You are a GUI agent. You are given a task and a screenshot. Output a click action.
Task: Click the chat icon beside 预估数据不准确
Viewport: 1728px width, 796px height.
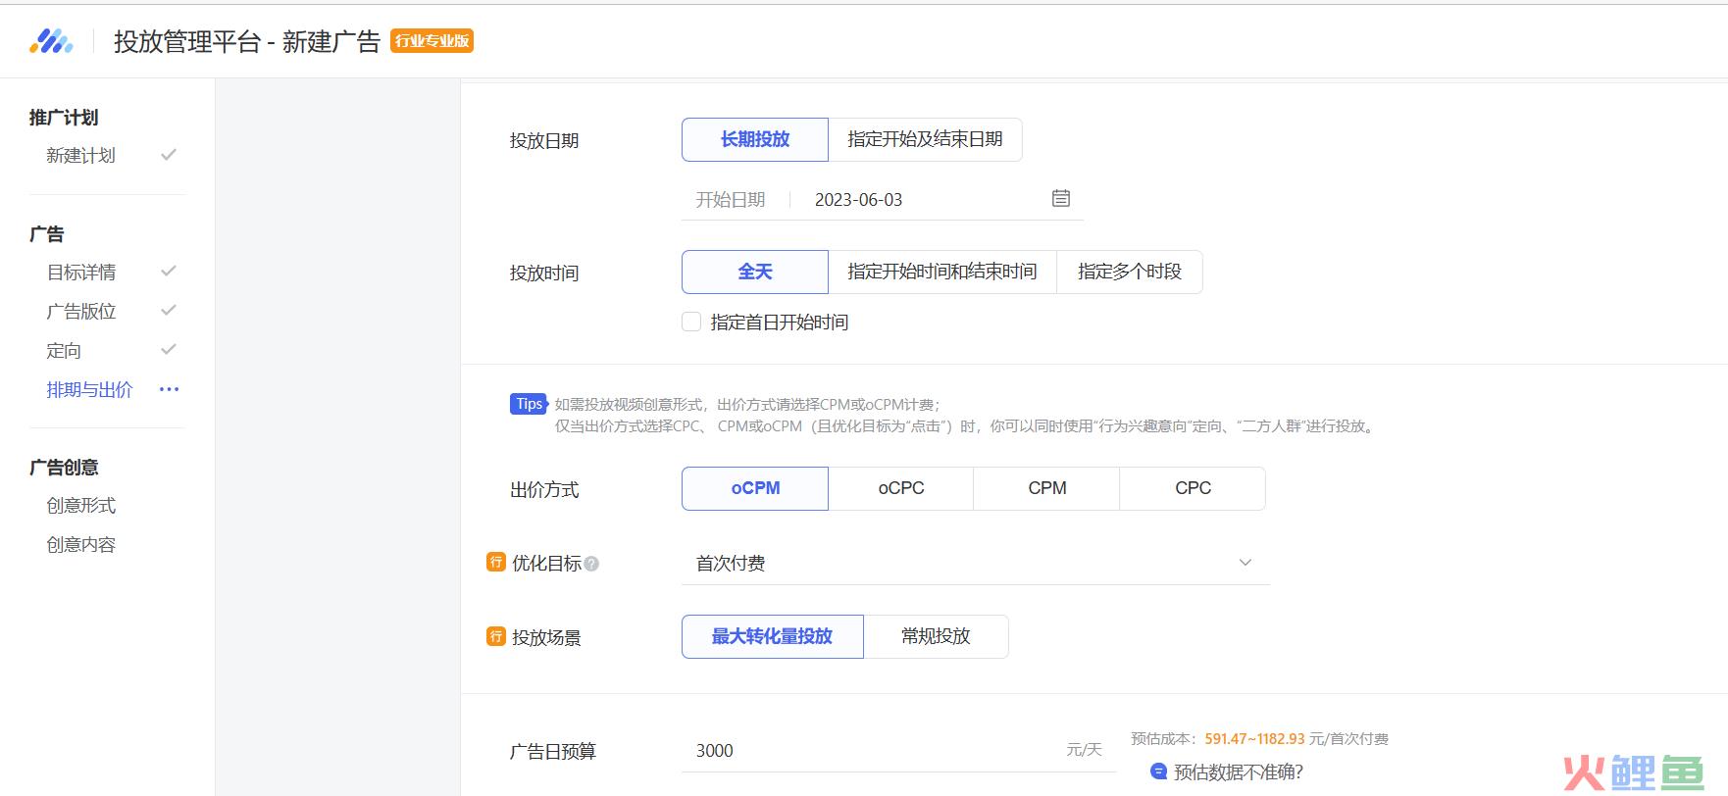click(1158, 771)
